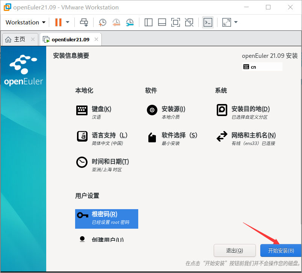Click the stretch guest display icon

(226, 22)
